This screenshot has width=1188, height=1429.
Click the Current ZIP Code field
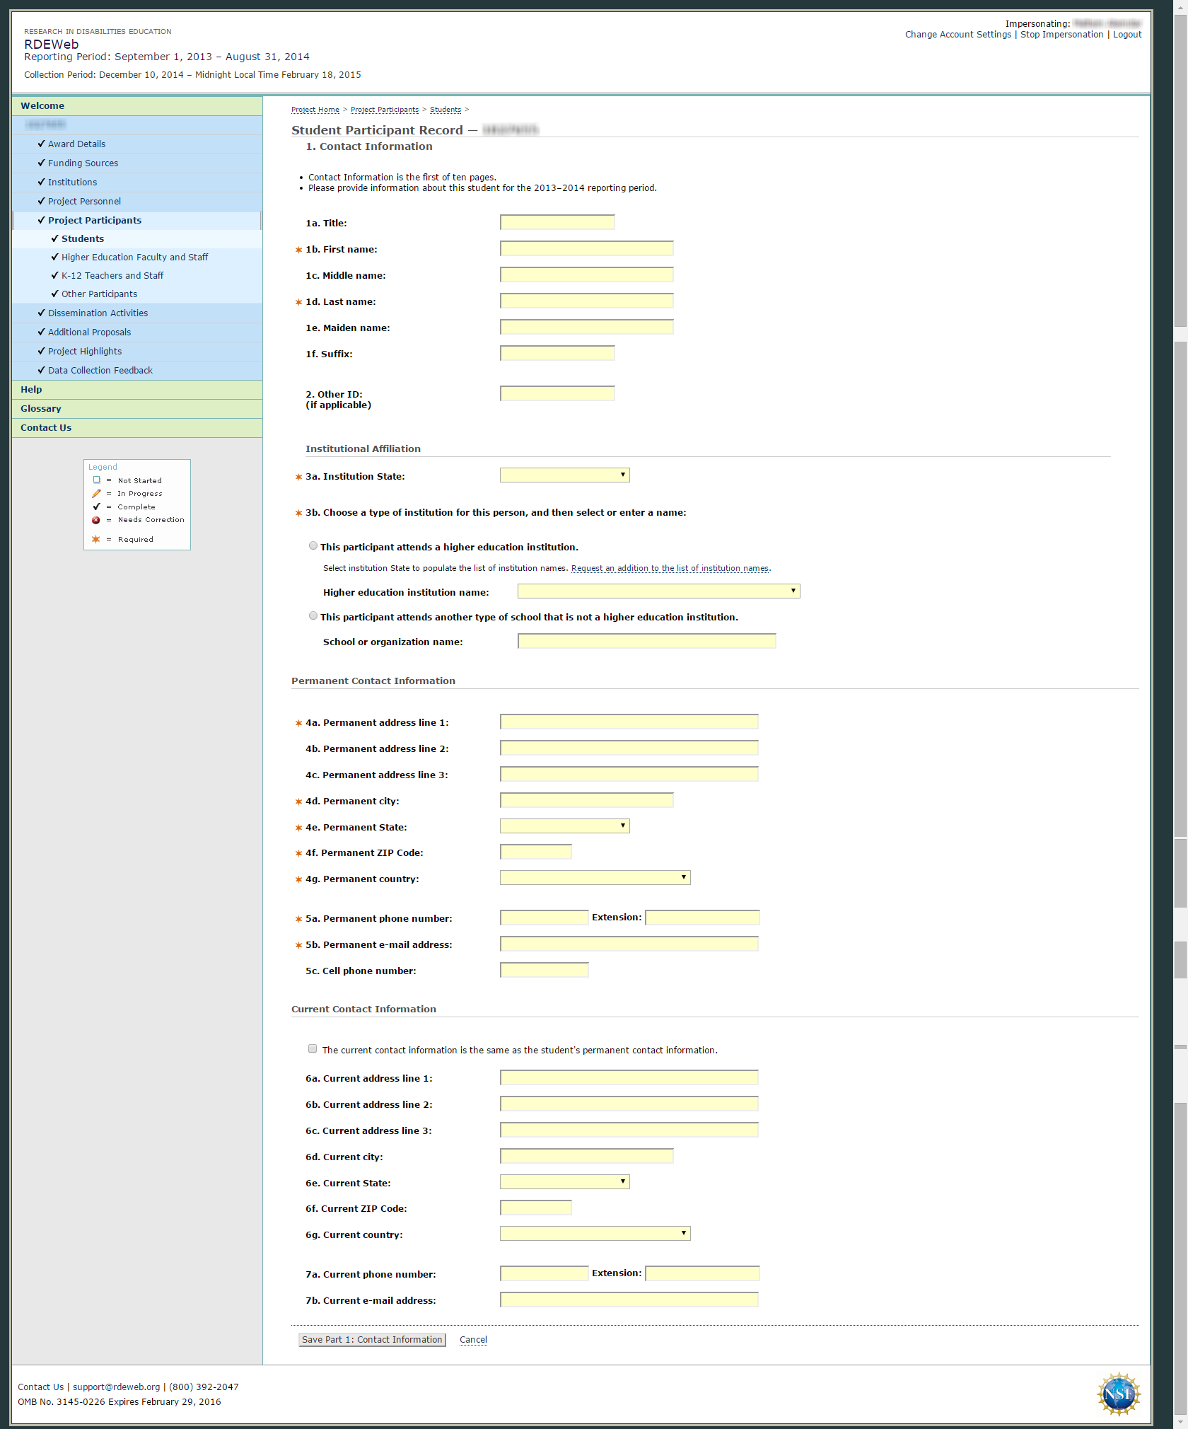pyautogui.click(x=535, y=1208)
